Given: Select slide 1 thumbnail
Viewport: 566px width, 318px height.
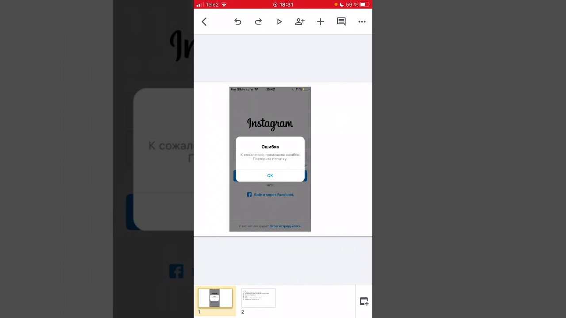Looking at the screenshot, I should (215, 298).
